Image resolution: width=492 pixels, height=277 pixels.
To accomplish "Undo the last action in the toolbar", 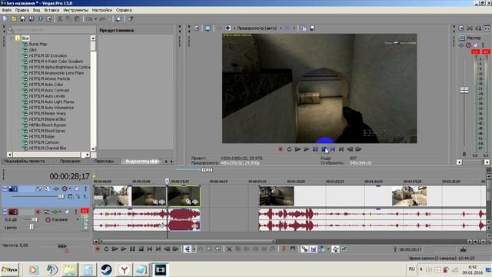I will (89, 18).
